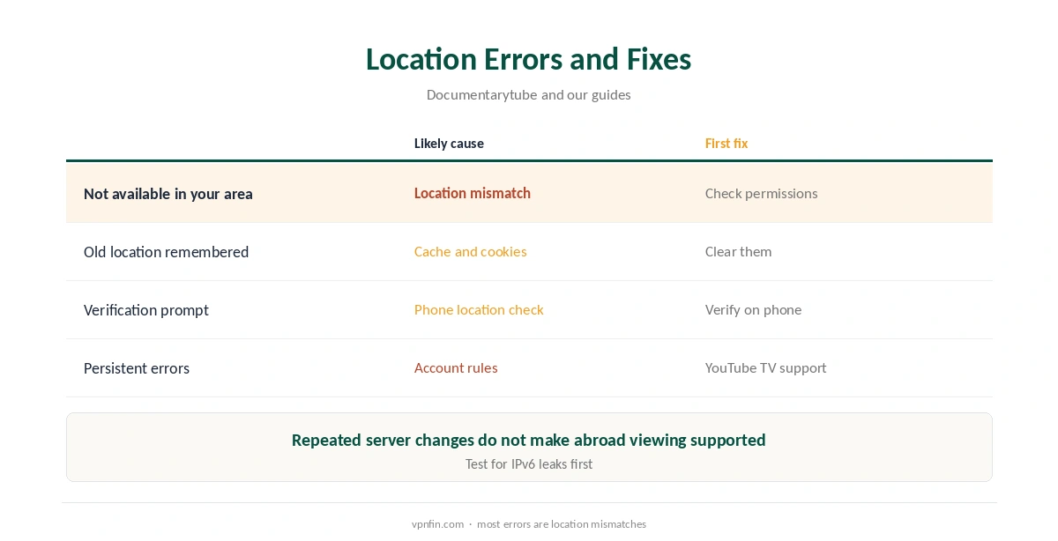Click the 'Check permissions' cell
The width and height of the screenshot is (1058, 541).
pos(762,194)
